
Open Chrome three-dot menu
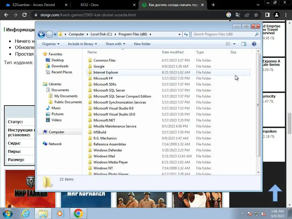pyautogui.click(x=286, y=15)
